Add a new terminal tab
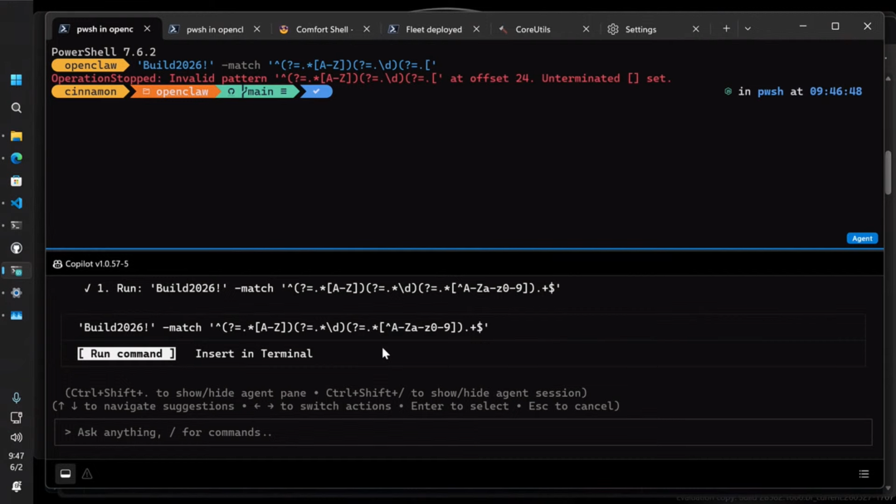Screen dimensions: 896x504 pyautogui.click(x=726, y=28)
